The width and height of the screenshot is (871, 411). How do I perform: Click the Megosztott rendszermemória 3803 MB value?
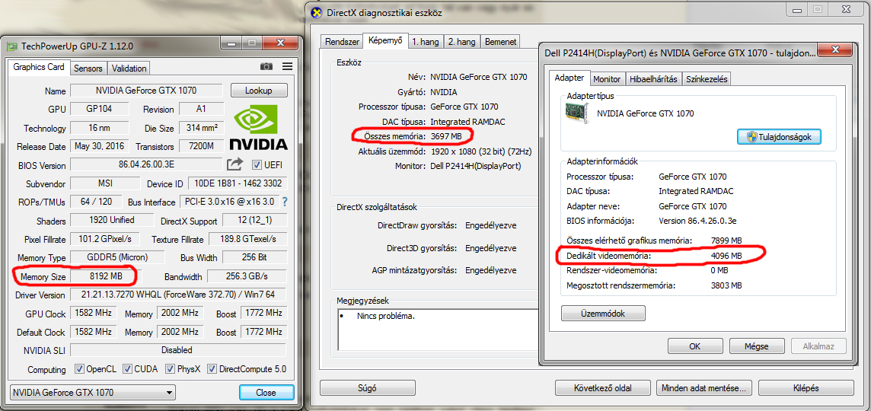(726, 285)
